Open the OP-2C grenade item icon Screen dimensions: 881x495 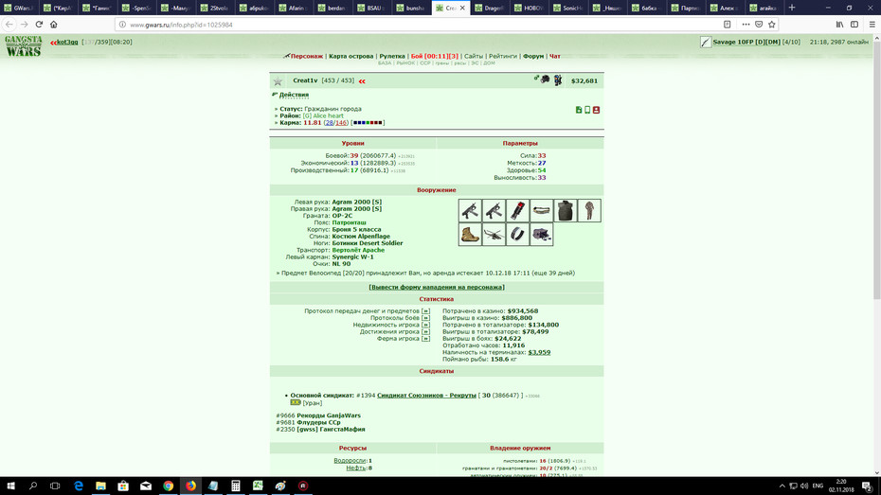click(517, 210)
